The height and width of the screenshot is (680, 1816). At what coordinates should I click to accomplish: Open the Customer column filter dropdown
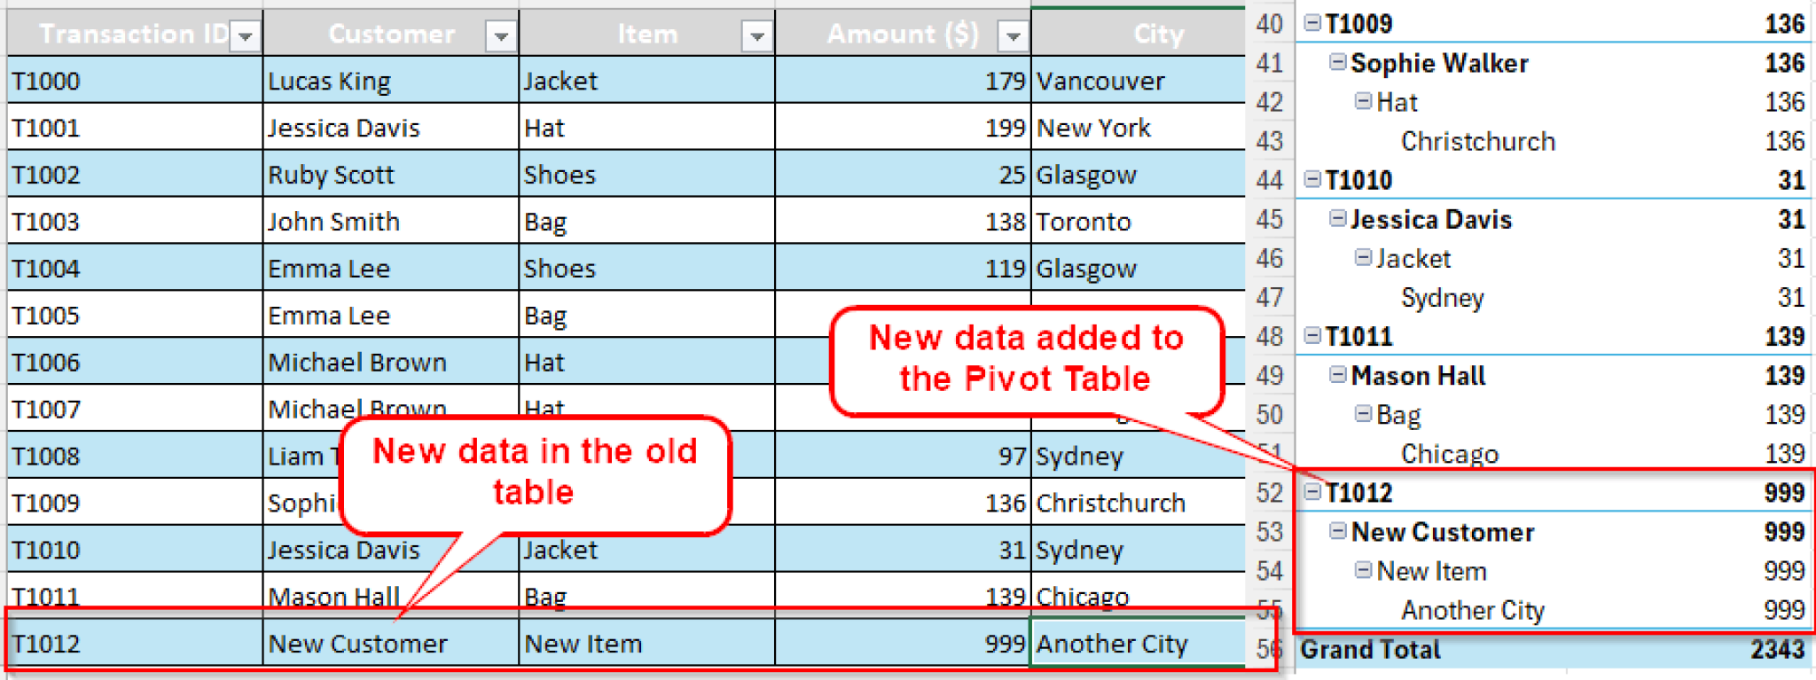pyautogui.click(x=501, y=36)
